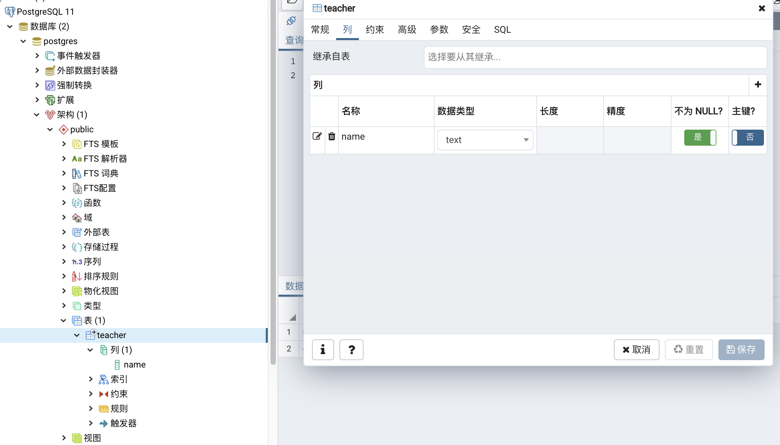Delete the name column with trash icon
Screen dimensions: 780x445
tap(331, 136)
